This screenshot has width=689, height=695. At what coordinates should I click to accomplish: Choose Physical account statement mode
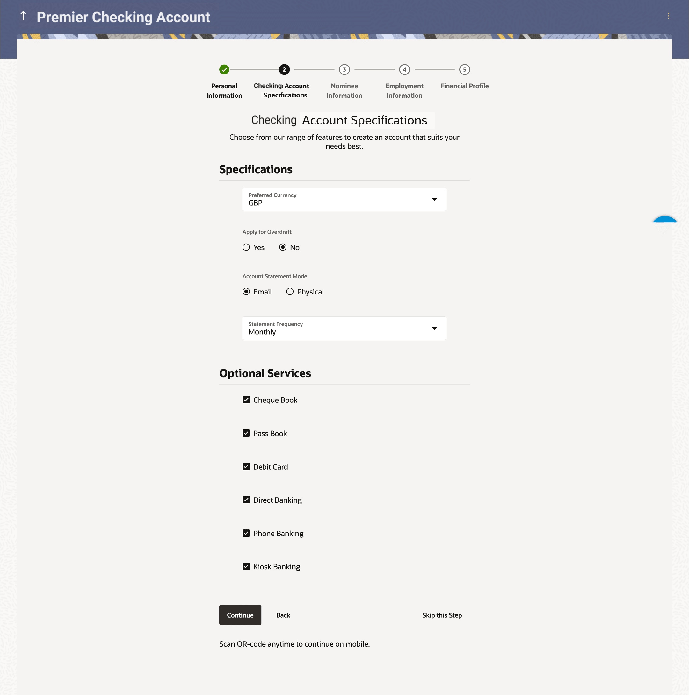tap(290, 292)
